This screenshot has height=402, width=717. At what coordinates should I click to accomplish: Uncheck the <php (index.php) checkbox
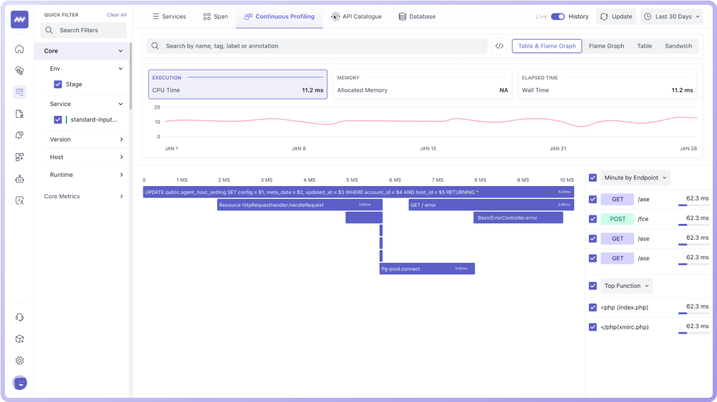[593, 307]
